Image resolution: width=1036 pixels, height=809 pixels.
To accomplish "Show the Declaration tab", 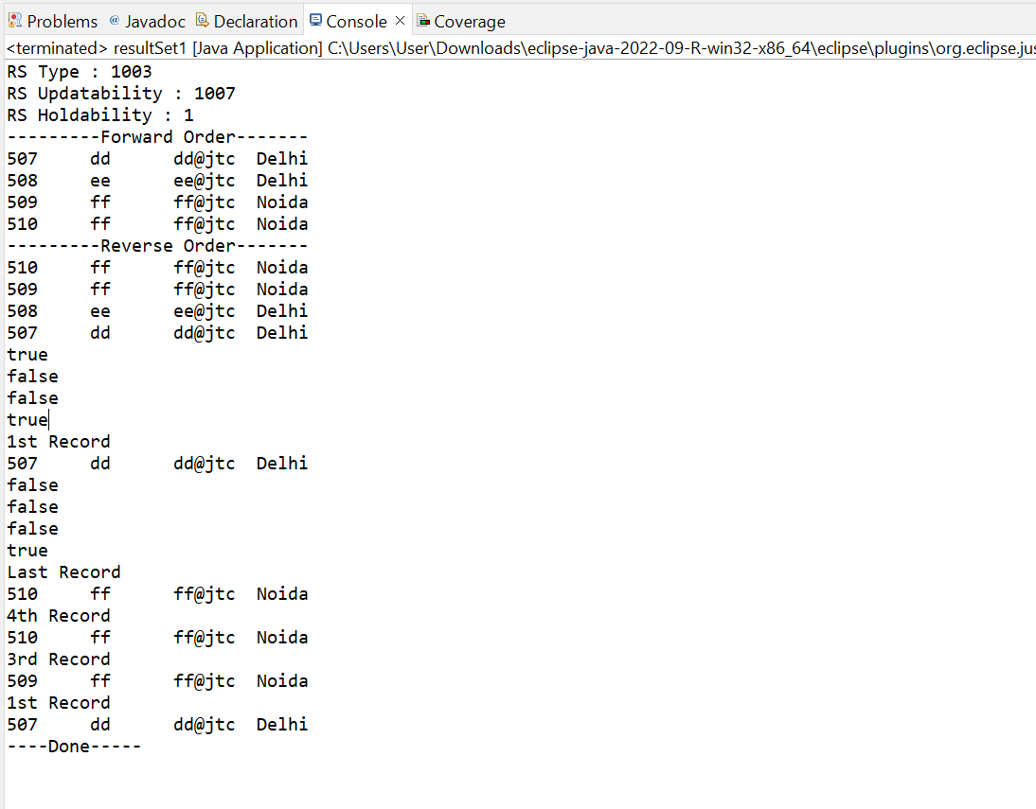I will pos(255,21).
